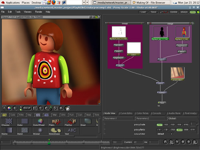Image resolution: width=200 pixels, height=150 pixels.
Task: Add a FileIn node
Action: [x=56, y=122]
